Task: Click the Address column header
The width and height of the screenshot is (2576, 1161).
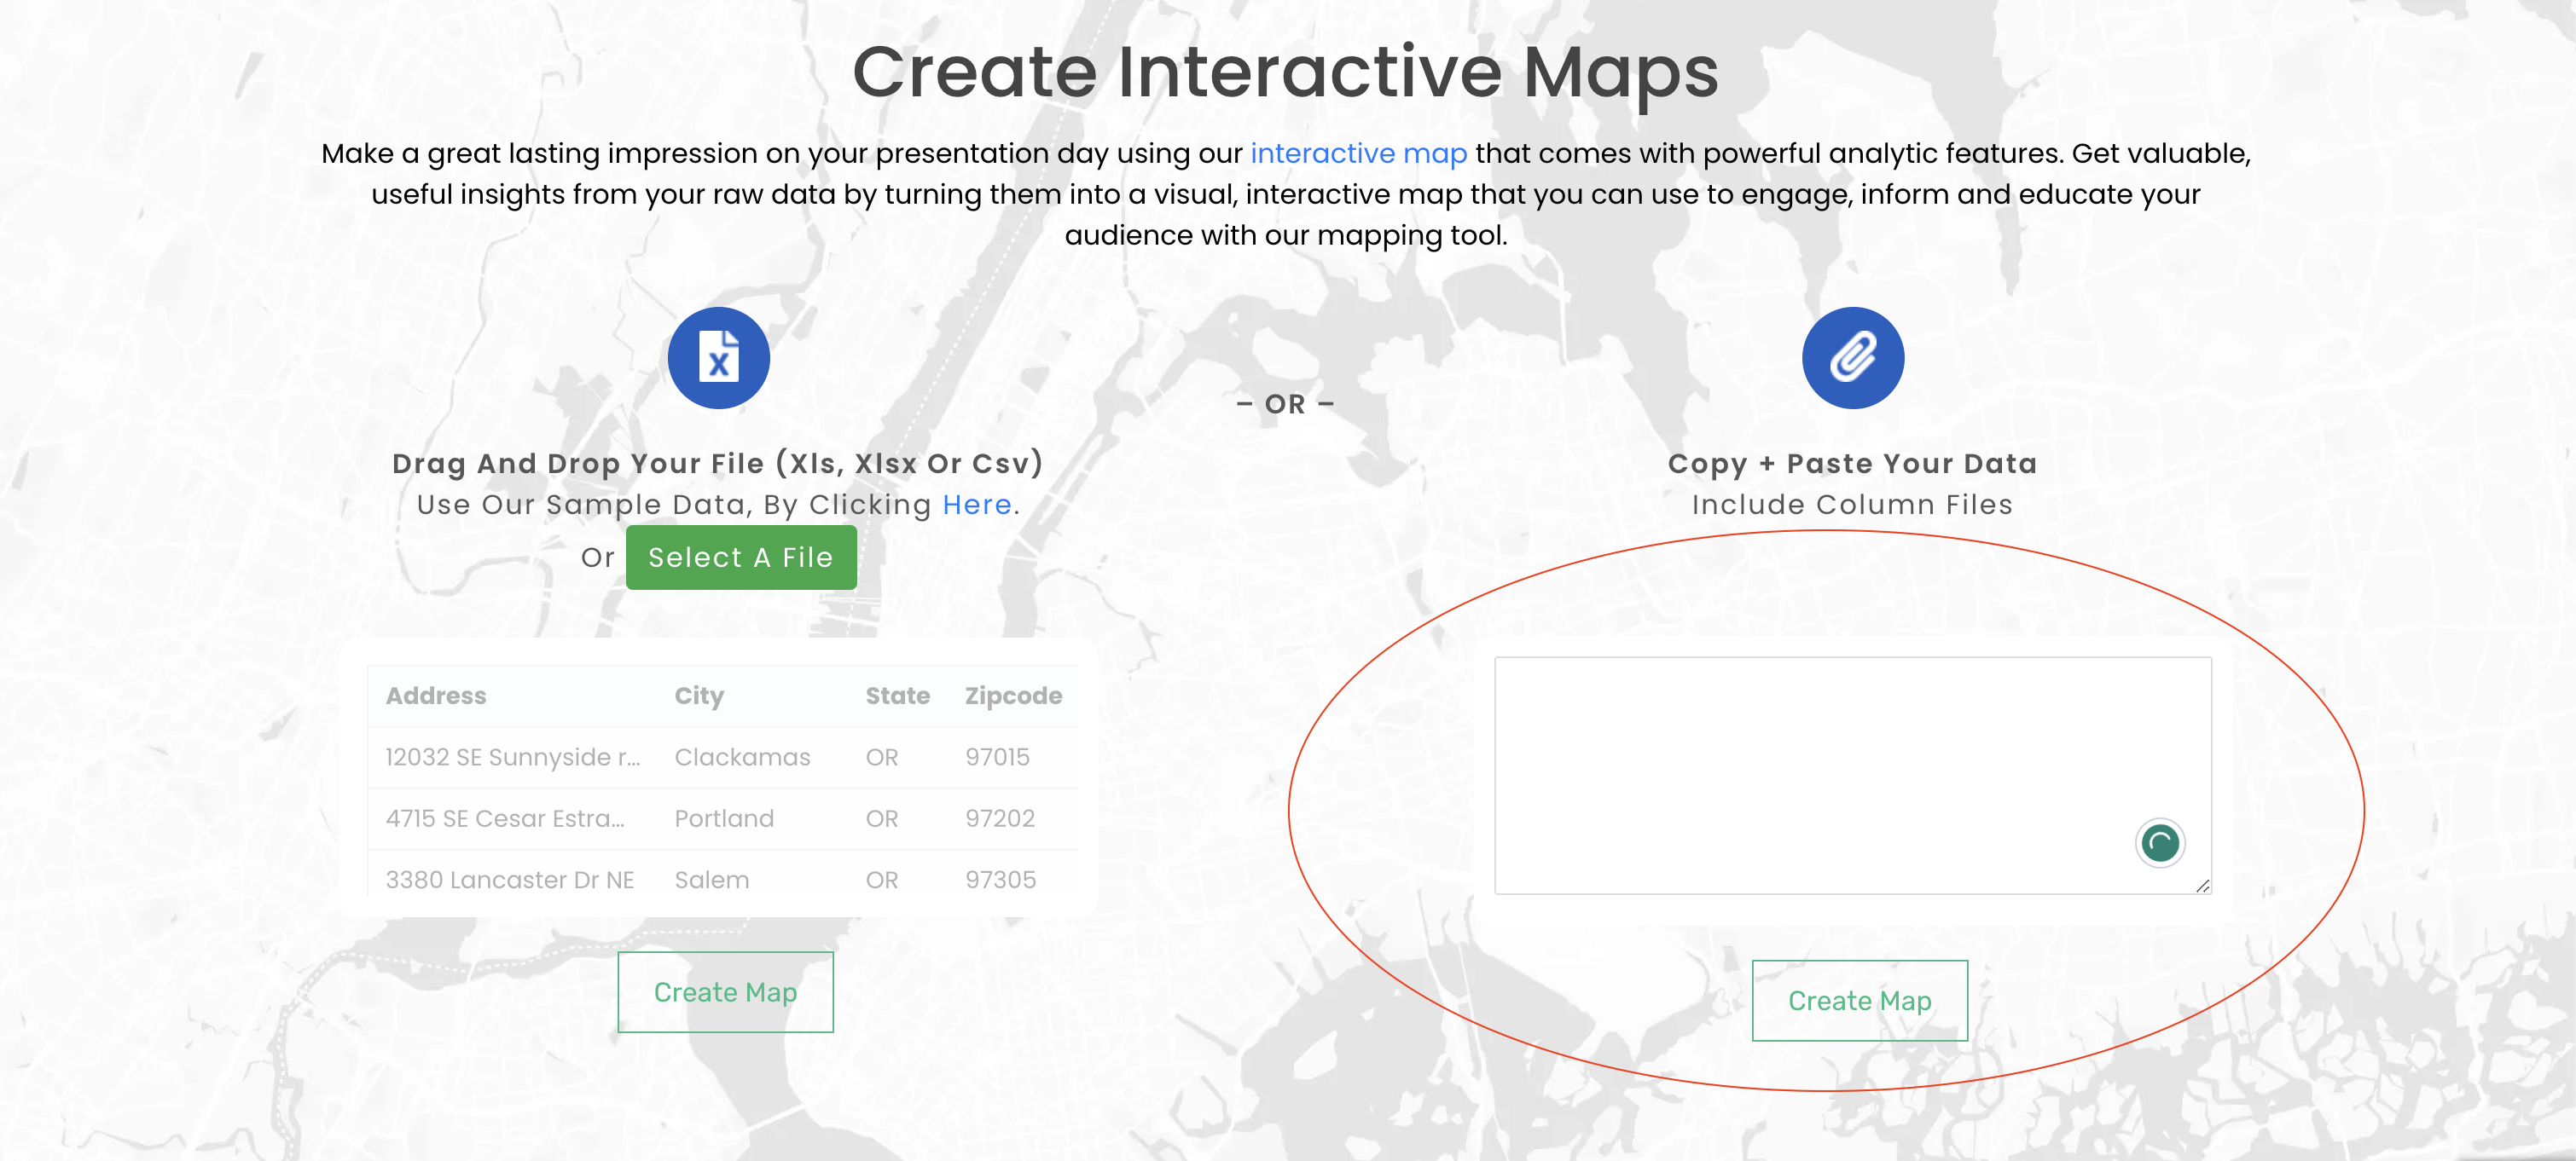Action: (436, 696)
